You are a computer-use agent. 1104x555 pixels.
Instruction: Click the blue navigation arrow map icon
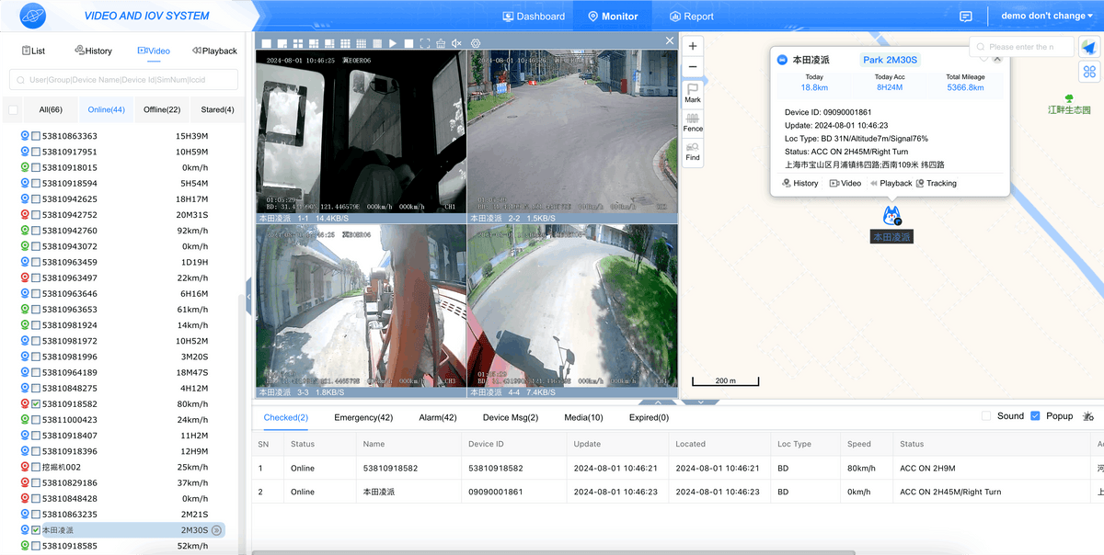coord(1089,47)
